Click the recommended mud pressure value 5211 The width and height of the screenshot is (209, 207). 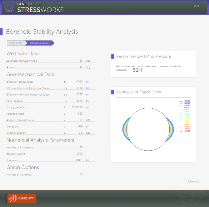click(x=137, y=70)
